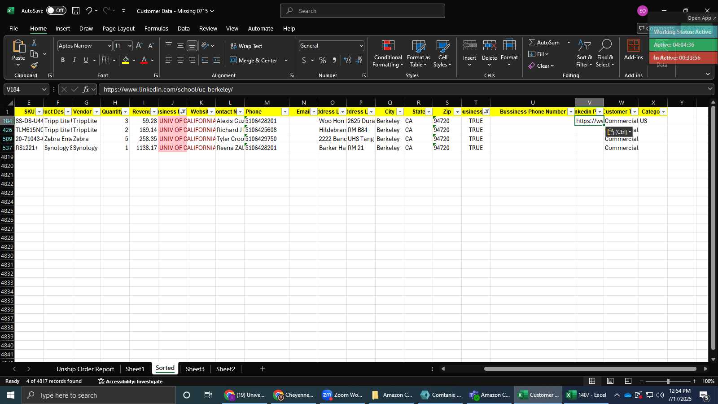Click the Paste clipboard icon

point(18,46)
